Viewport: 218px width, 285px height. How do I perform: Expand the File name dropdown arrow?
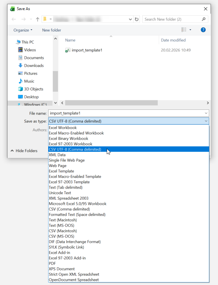click(x=206, y=113)
